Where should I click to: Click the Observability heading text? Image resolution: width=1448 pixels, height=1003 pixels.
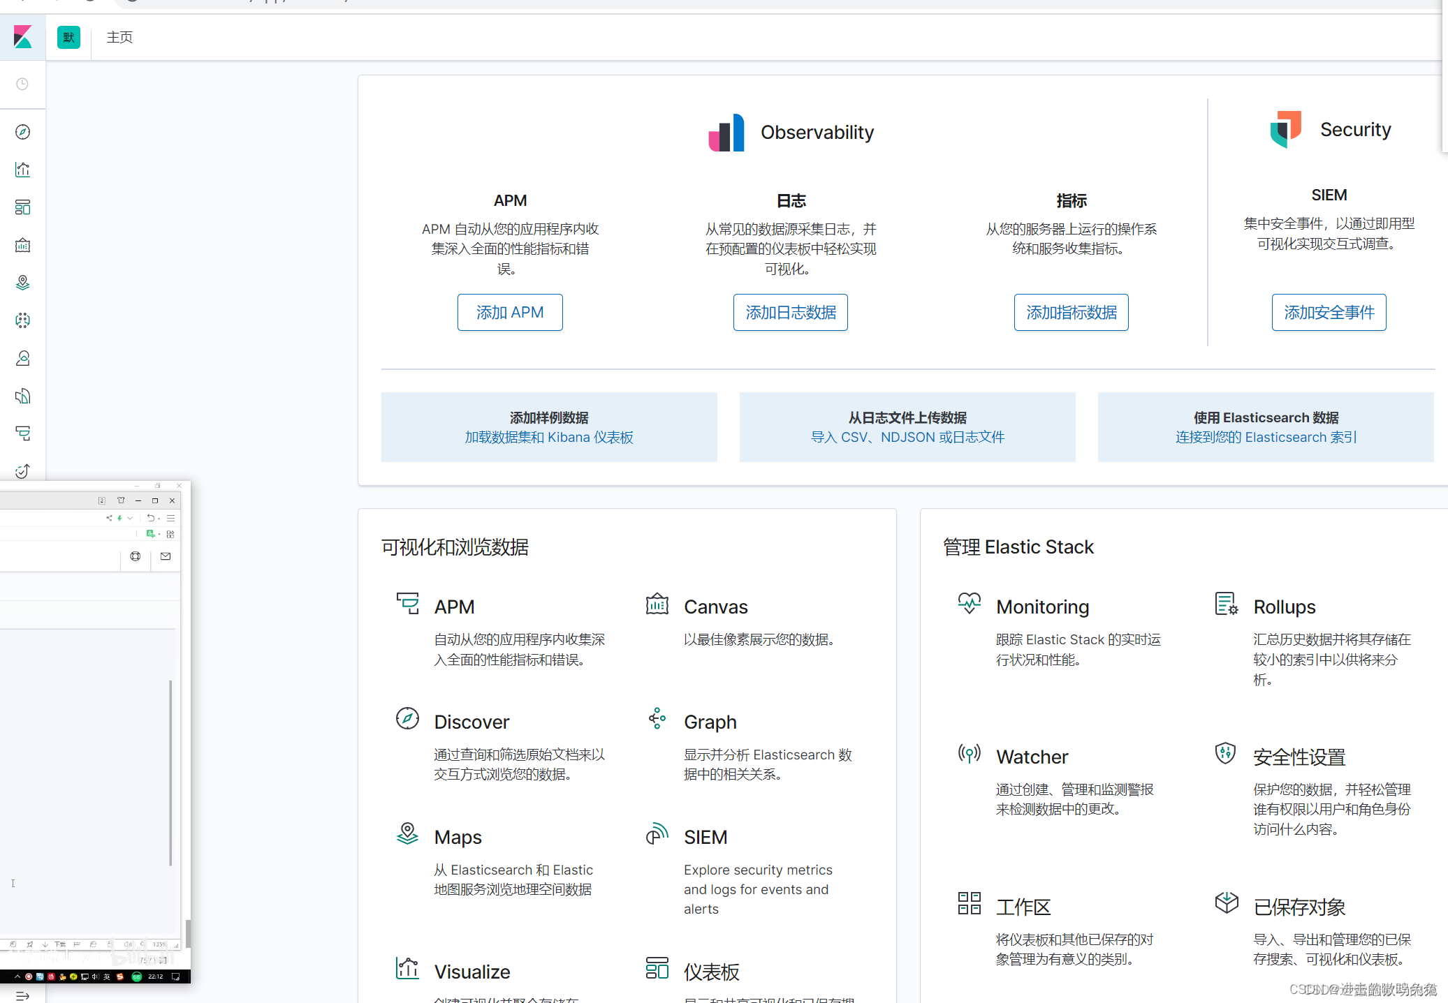point(817,132)
